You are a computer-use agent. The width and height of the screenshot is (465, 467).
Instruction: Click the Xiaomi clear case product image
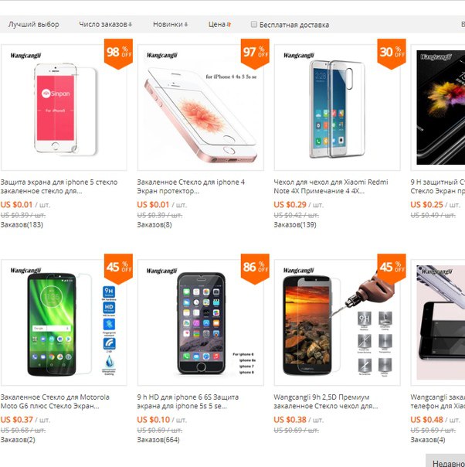[x=337, y=107]
